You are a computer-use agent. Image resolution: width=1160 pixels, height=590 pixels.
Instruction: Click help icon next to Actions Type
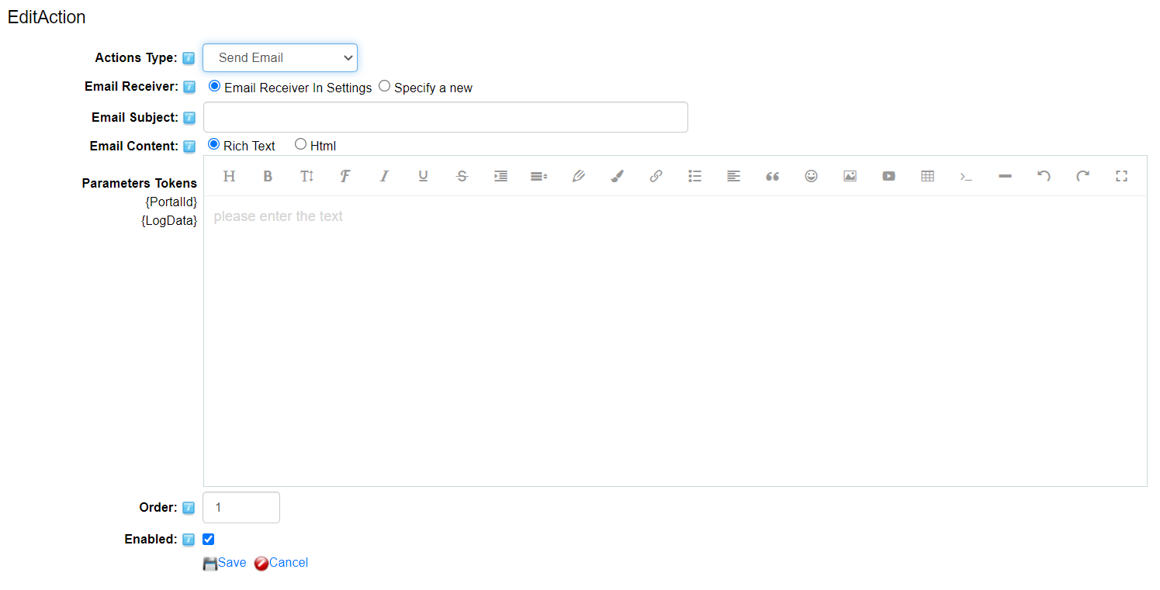189,58
